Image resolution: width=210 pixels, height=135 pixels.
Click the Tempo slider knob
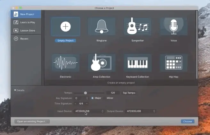[x=85, y=93]
